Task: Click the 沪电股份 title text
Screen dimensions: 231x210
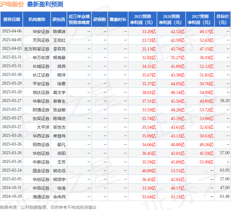Action: [x=12, y=4]
